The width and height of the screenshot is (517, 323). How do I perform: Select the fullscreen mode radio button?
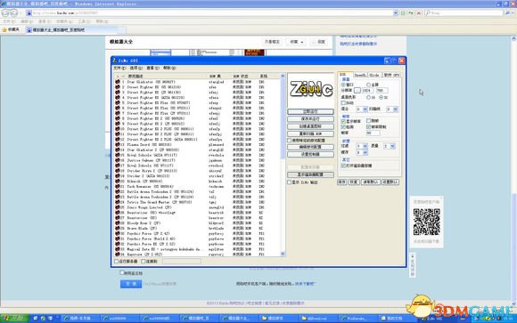click(368, 85)
